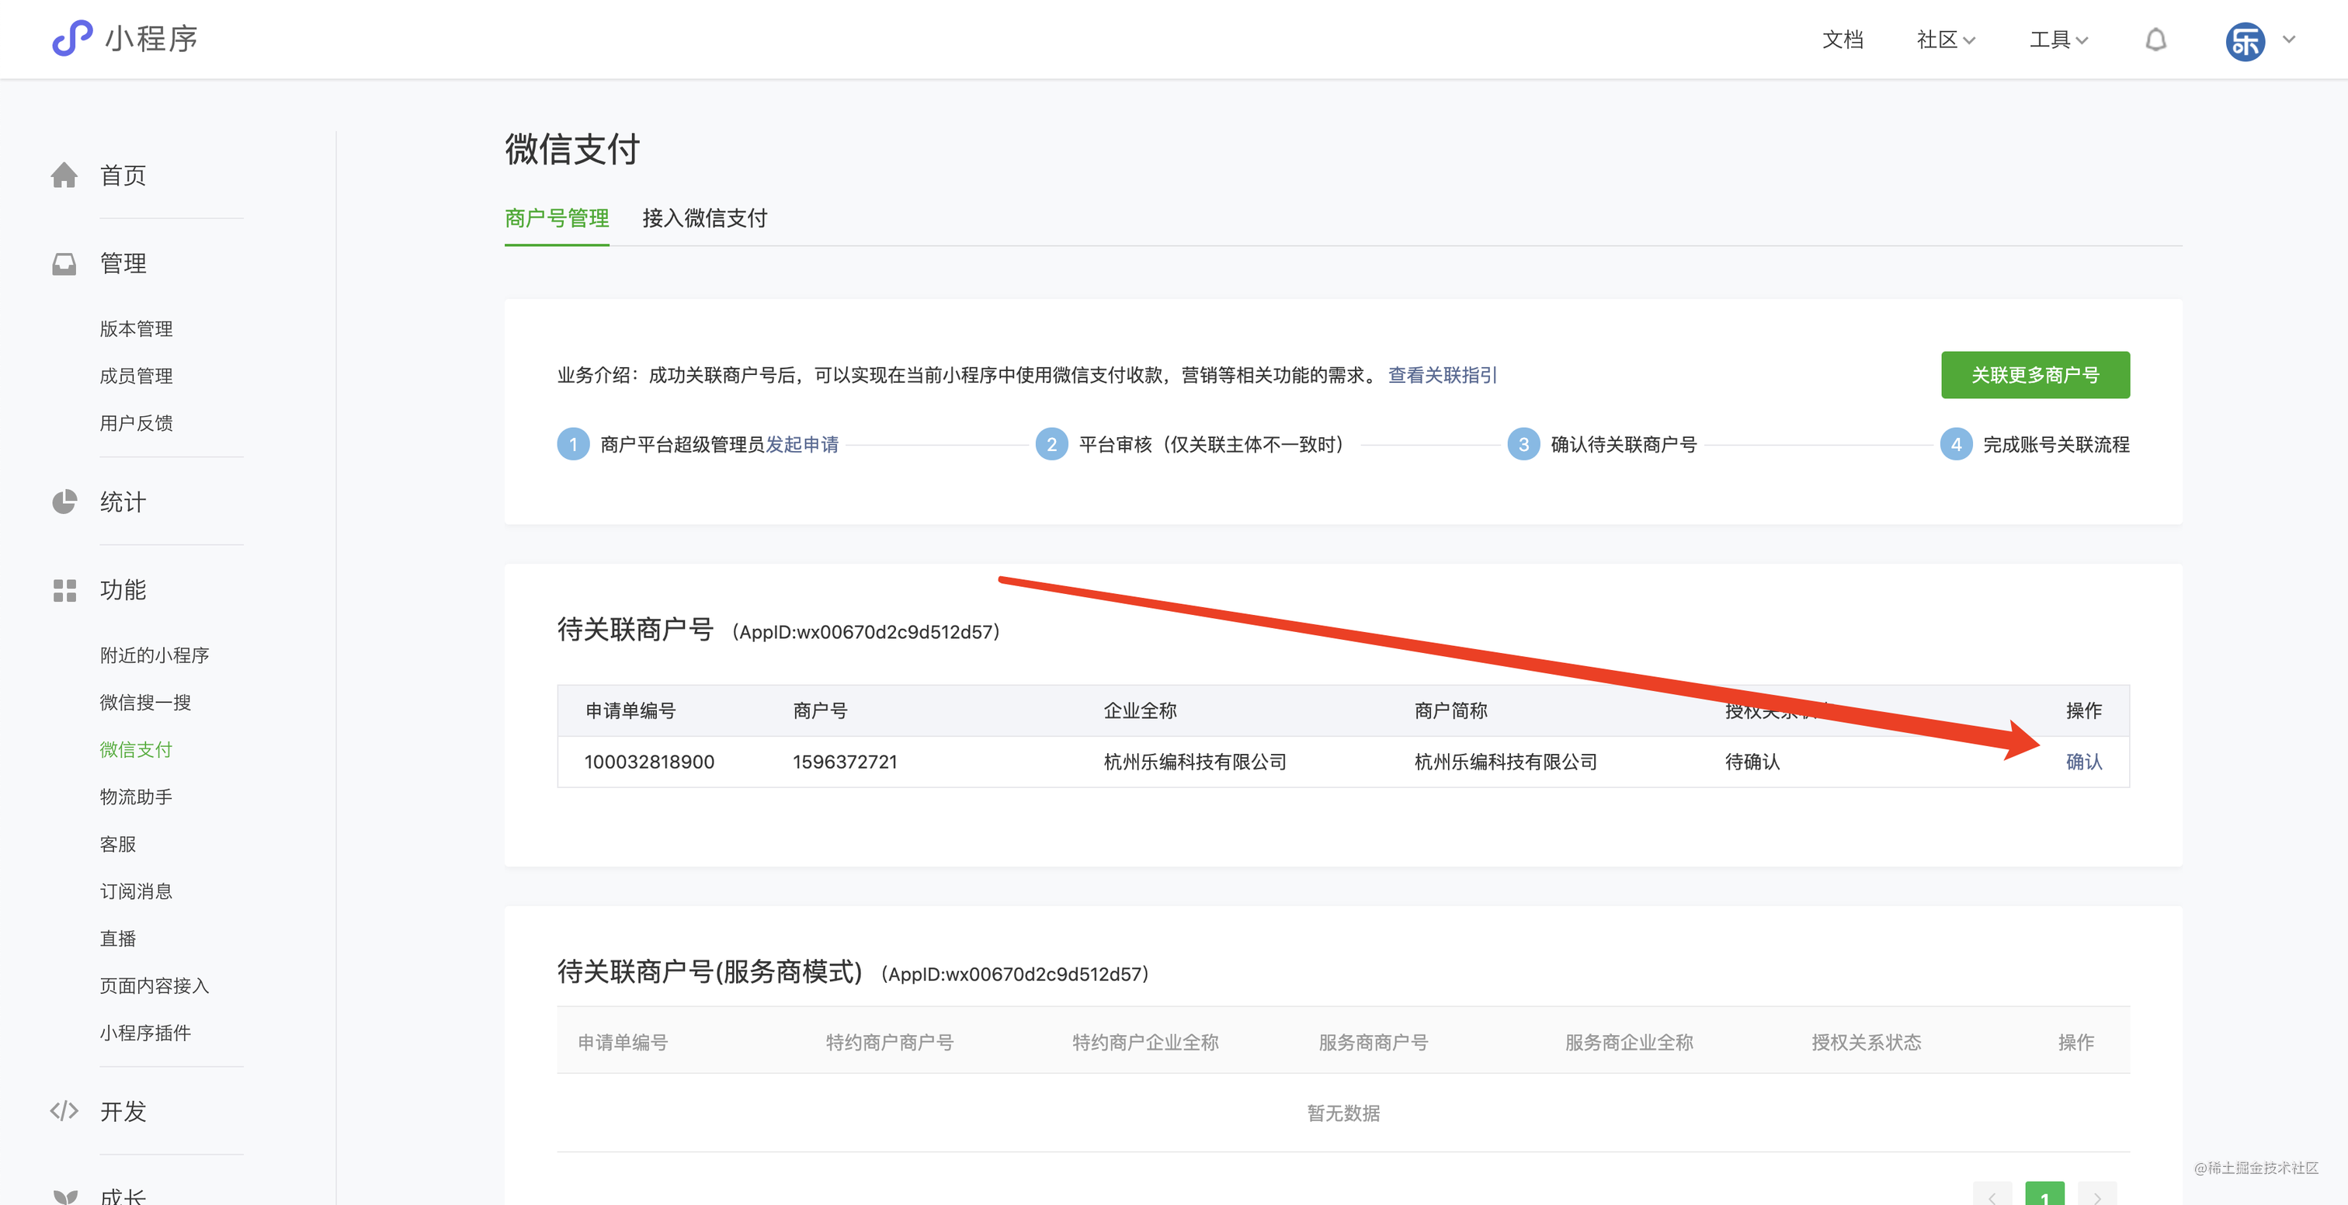Open the 工具 dropdown menu
Screen dimensions: 2348x1205
coord(2058,39)
